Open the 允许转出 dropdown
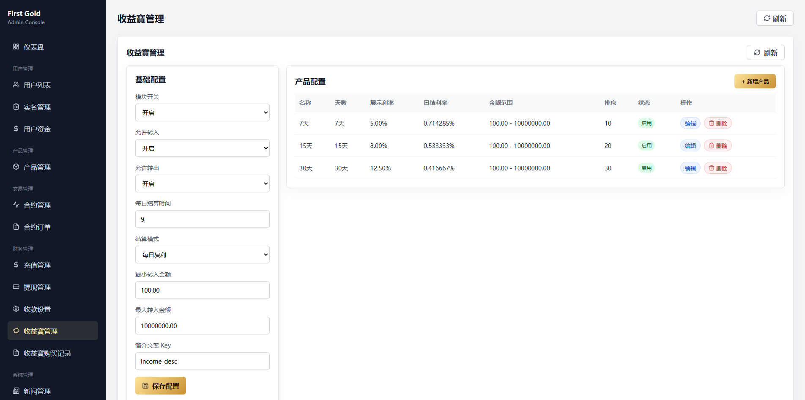This screenshot has width=805, height=400. 203,184
